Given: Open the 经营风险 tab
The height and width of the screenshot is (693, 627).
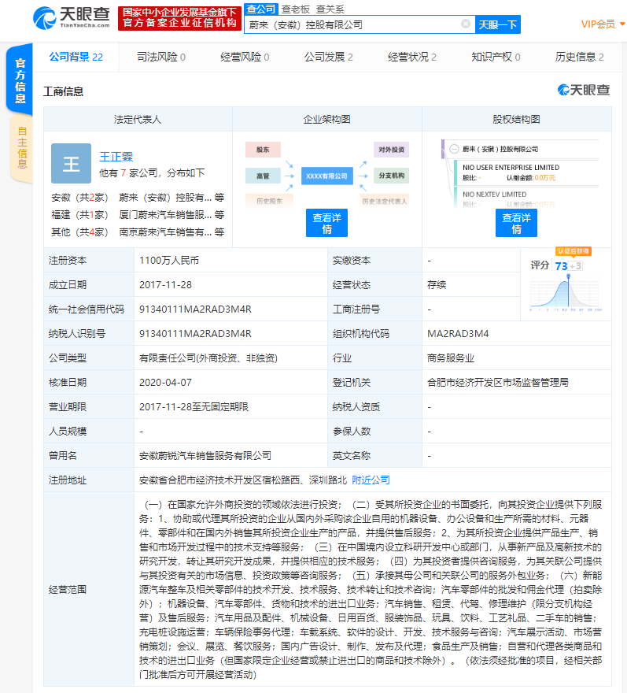Looking at the screenshot, I should point(245,57).
